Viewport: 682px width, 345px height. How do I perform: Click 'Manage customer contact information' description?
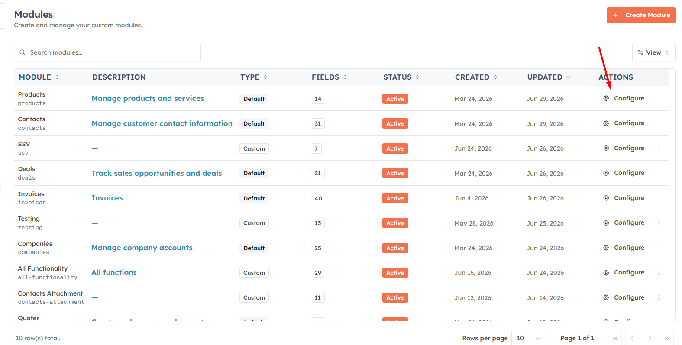[162, 123]
